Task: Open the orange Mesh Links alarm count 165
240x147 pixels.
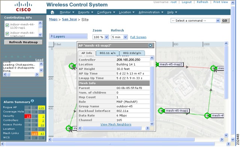Action: [34, 134]
